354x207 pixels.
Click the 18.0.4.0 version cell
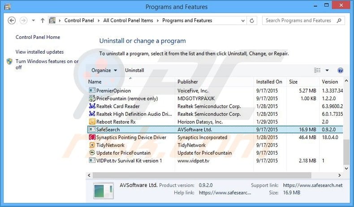coord(330,137)
